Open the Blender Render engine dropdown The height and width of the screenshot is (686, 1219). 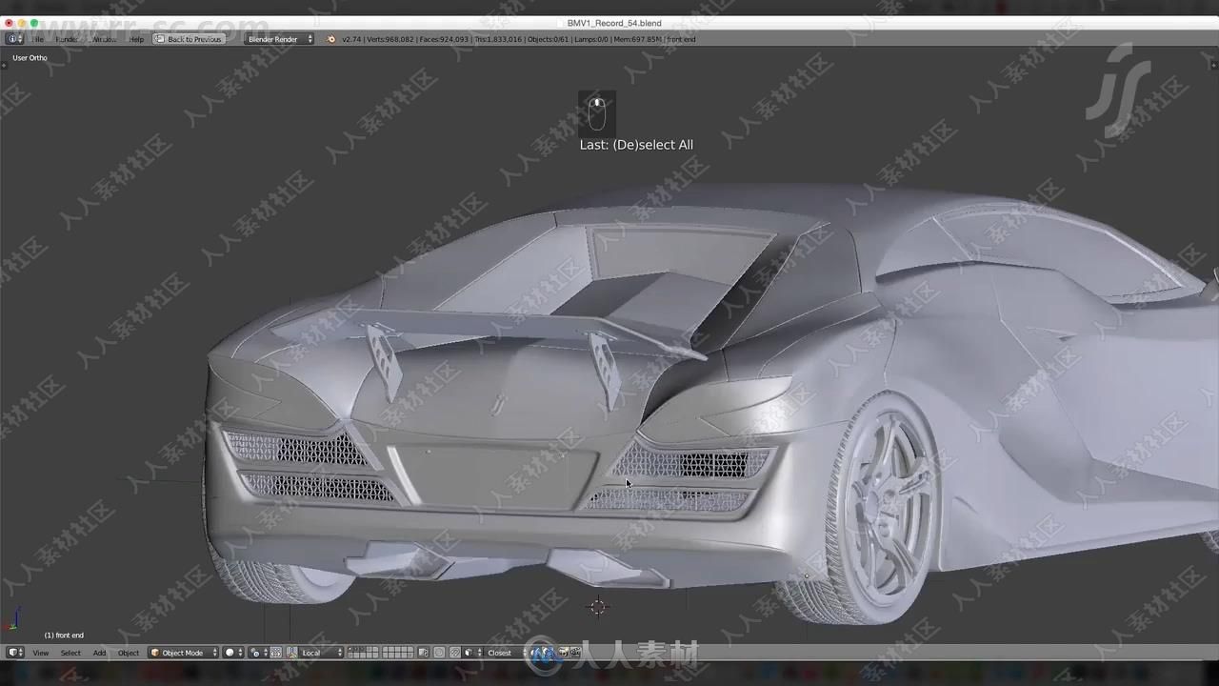pyautogui.click(x=279, y=39)
